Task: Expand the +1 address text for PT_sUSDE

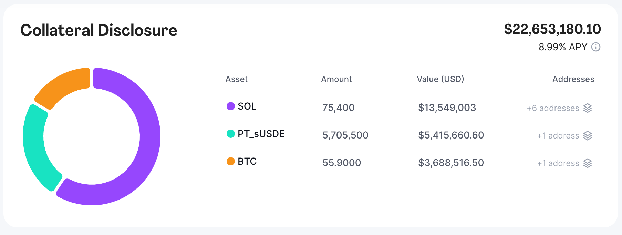Action: click(x=558, y=136)
